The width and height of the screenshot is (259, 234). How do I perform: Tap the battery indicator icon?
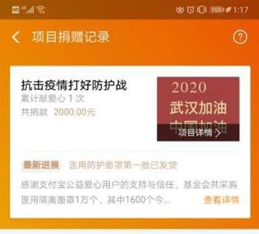[x=217, y=10]
